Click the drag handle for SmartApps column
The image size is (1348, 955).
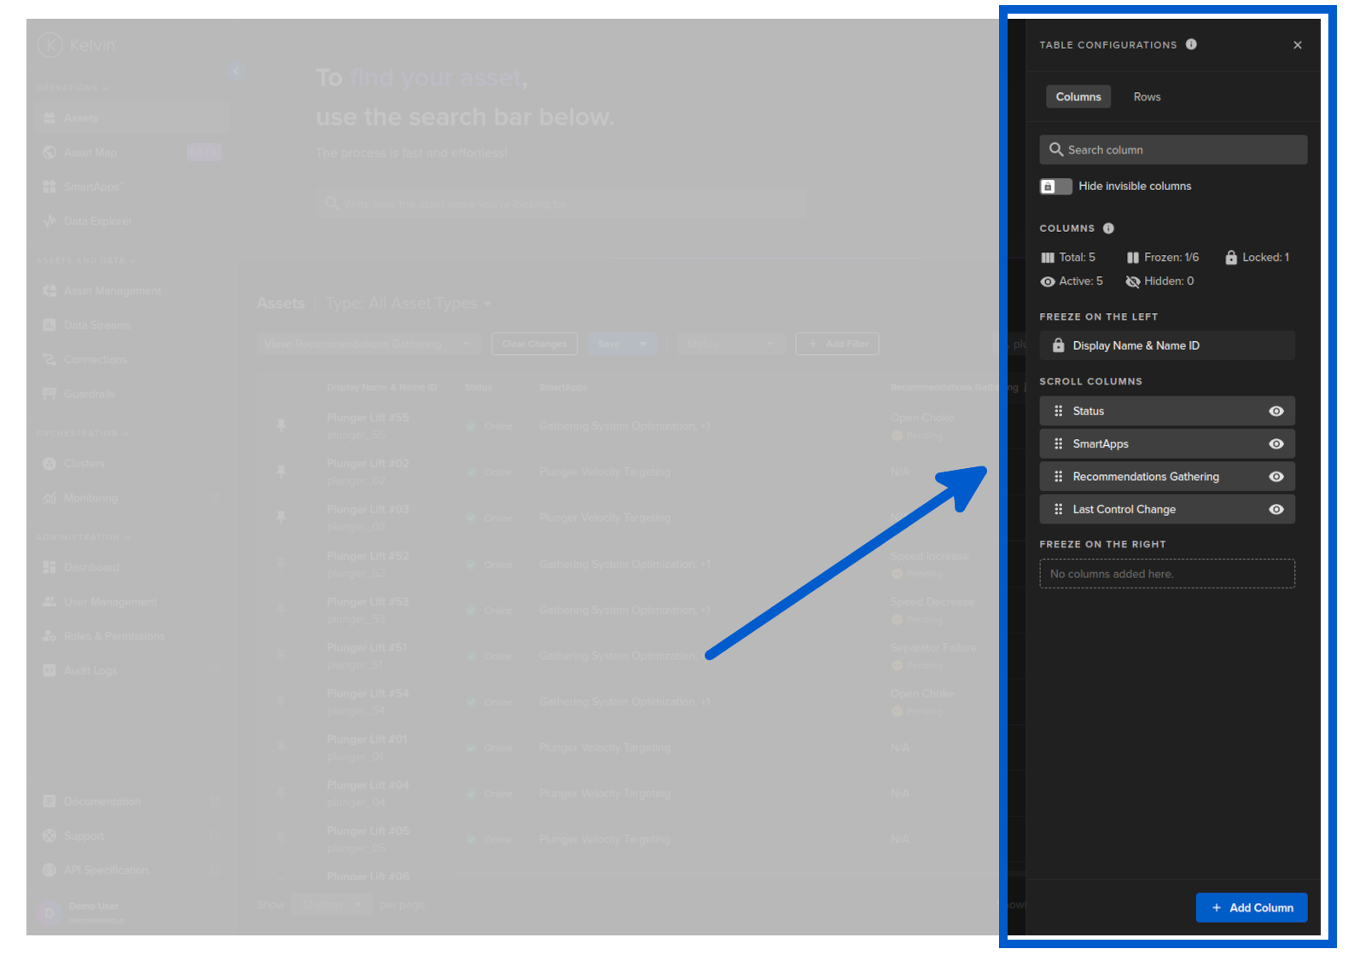click(x=1058, y=443)
